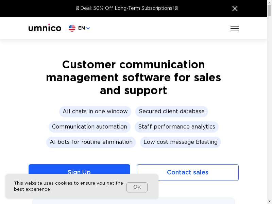Viewport: 272px width, 204px height.
Task: Close the 50% off deal banner
Action: pos(235,8)
